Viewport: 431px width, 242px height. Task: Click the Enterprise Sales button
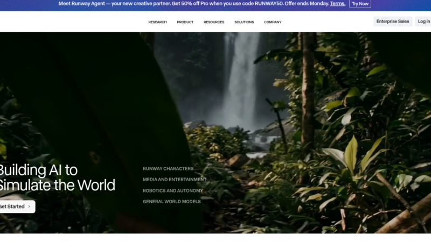coord(393,22)
